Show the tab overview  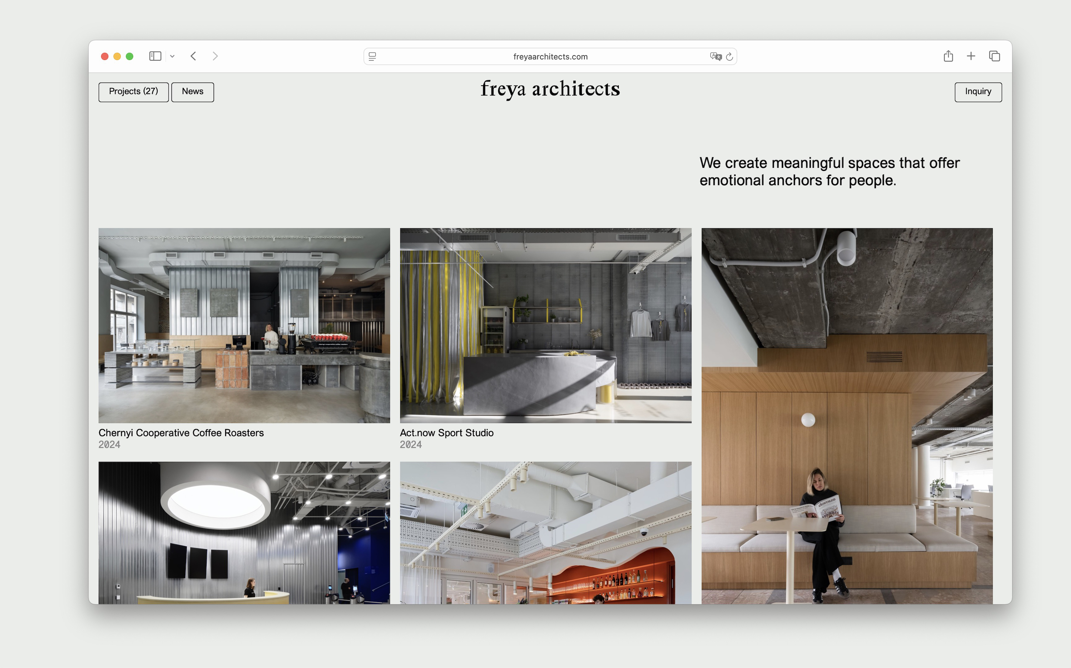[994, 56]
